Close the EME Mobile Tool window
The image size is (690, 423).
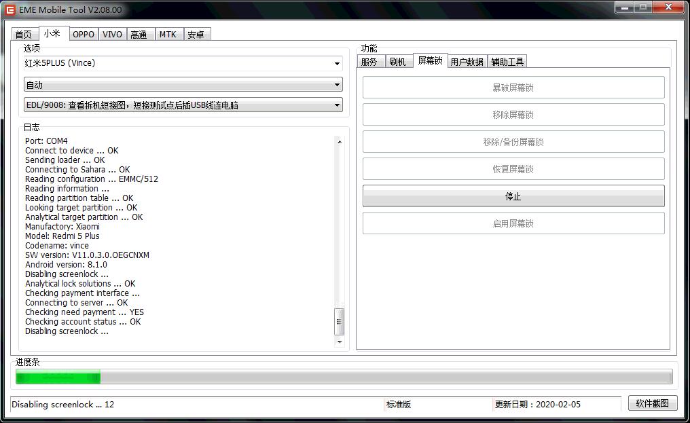[668, 7]
